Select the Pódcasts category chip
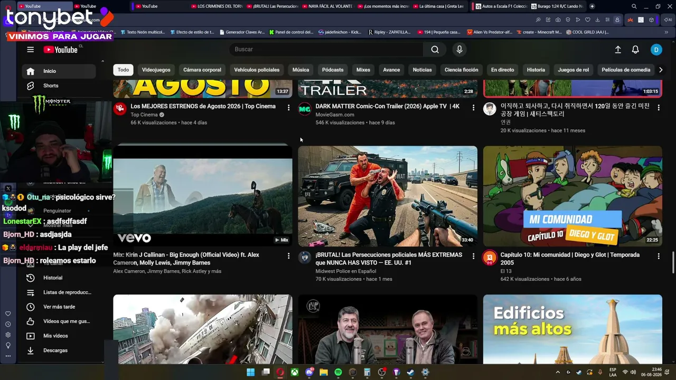 (333, 70)
